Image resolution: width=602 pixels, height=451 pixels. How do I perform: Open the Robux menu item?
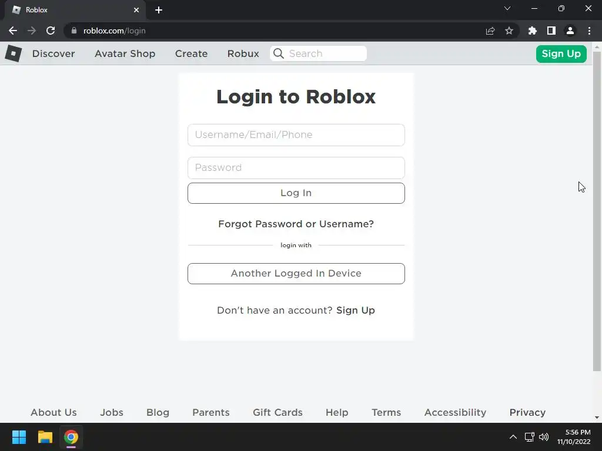pyautogui.click(x=243, y=53)
